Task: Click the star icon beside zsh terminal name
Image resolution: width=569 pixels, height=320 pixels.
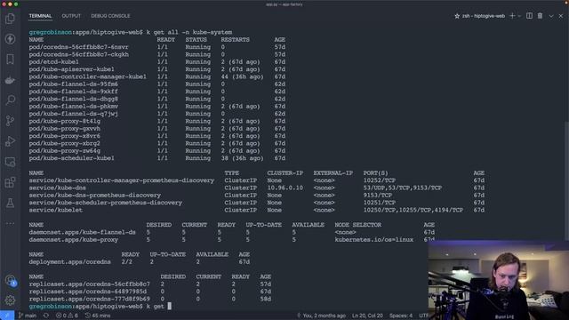Action: 457,16
